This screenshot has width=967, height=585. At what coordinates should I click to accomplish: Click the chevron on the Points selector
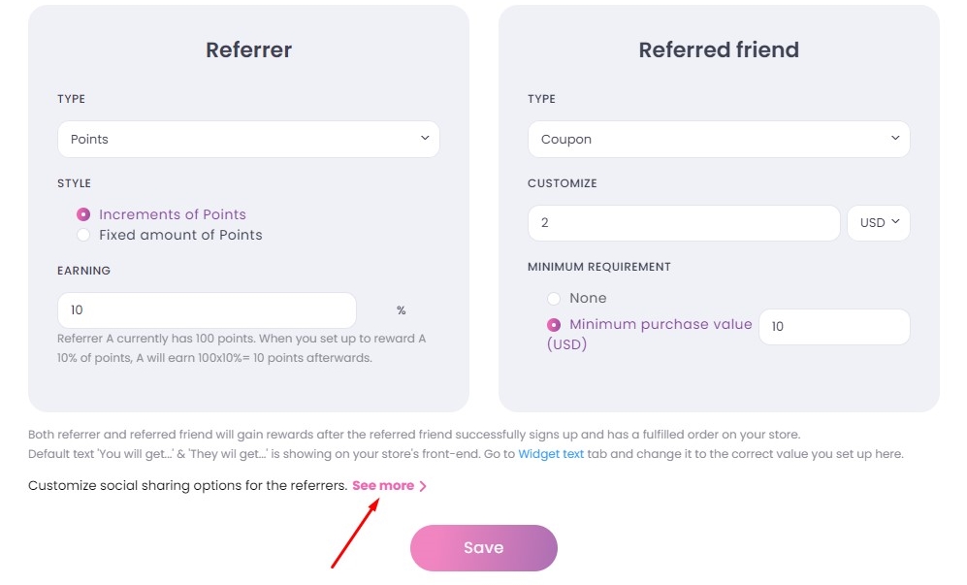[425, 139]
